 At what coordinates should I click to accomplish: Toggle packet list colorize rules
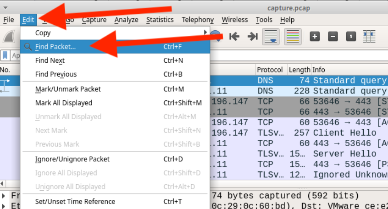pyautogui.click(x=293, y=37)
